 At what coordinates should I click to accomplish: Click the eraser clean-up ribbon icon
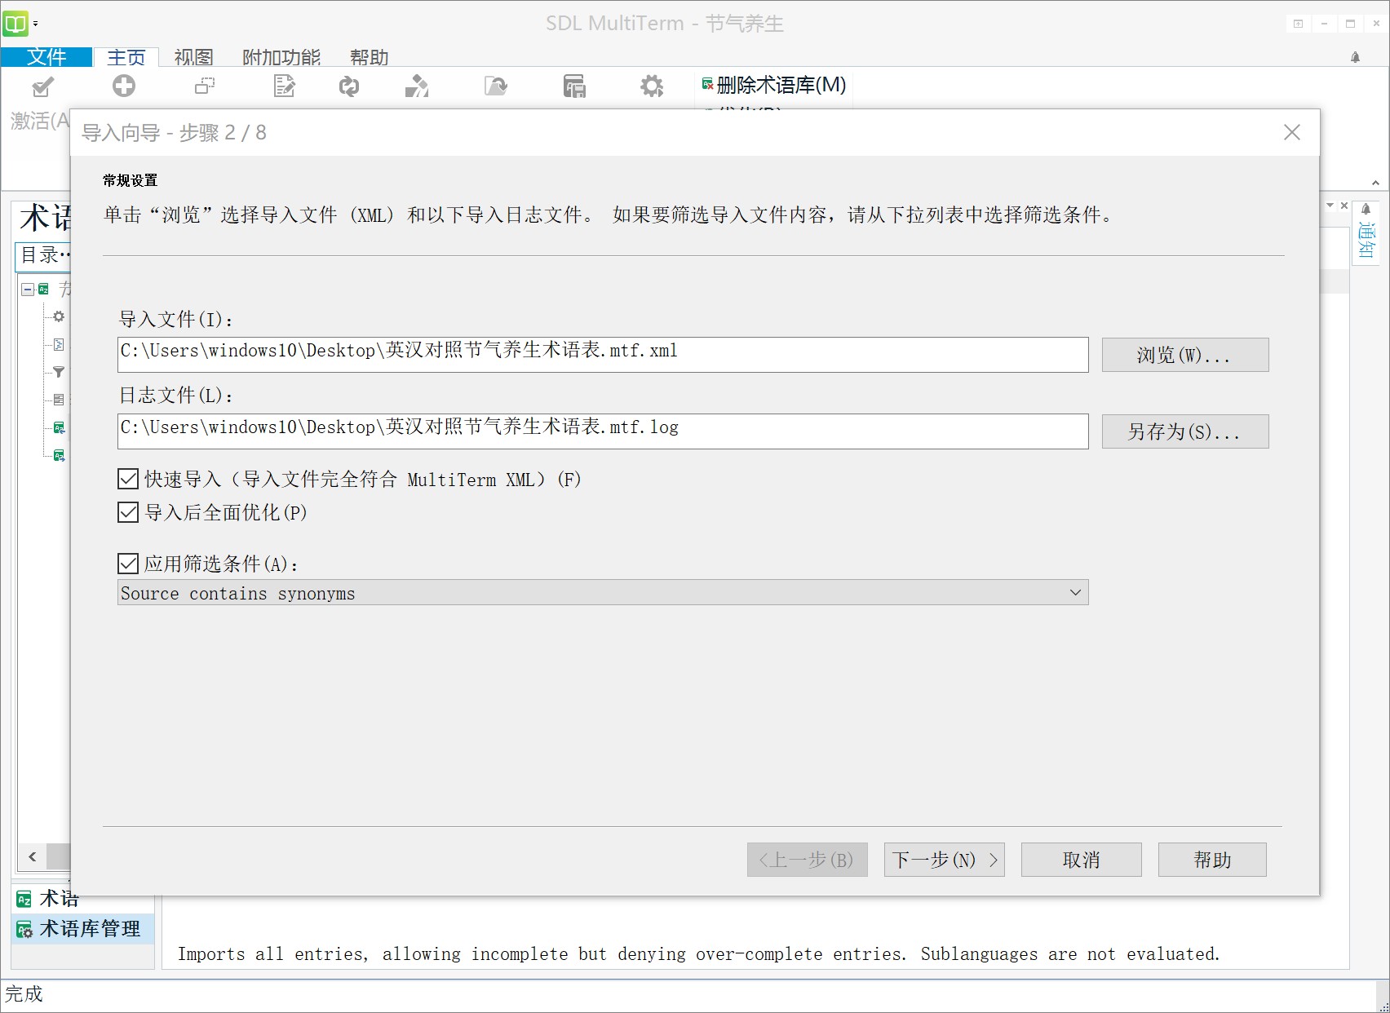click(x=417, y=86)
